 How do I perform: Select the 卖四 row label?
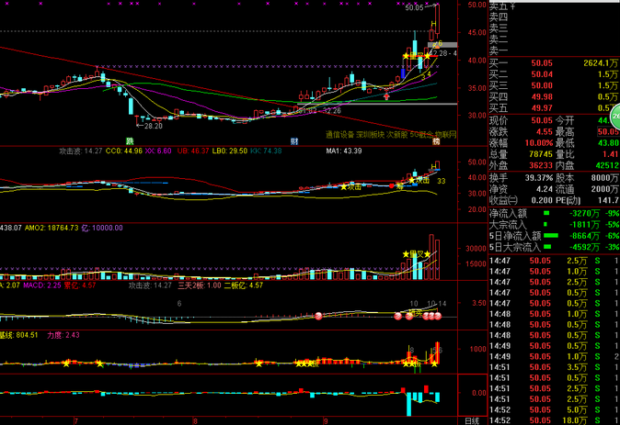499,17
